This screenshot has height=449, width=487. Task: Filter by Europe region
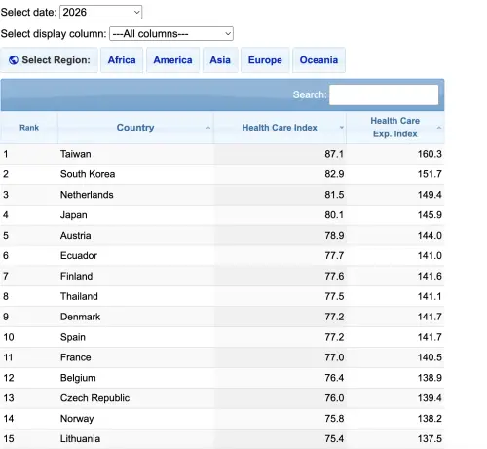[265, 60]
